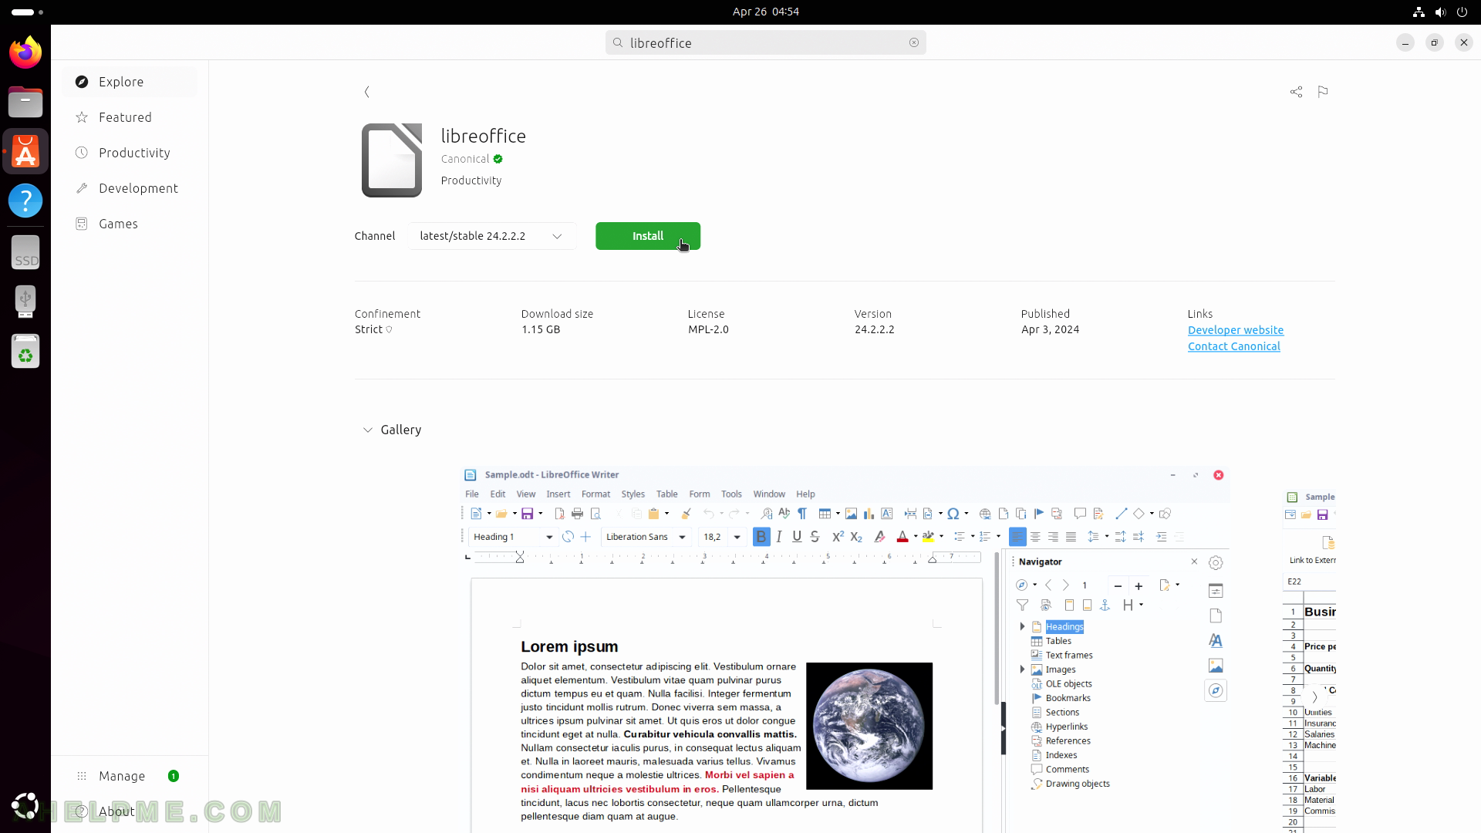The width and height of the screenshot is (1481, 833).
Task: Click the LibreOffice Writer screenshot thumbnail
Action: click(x=845, y=649)
